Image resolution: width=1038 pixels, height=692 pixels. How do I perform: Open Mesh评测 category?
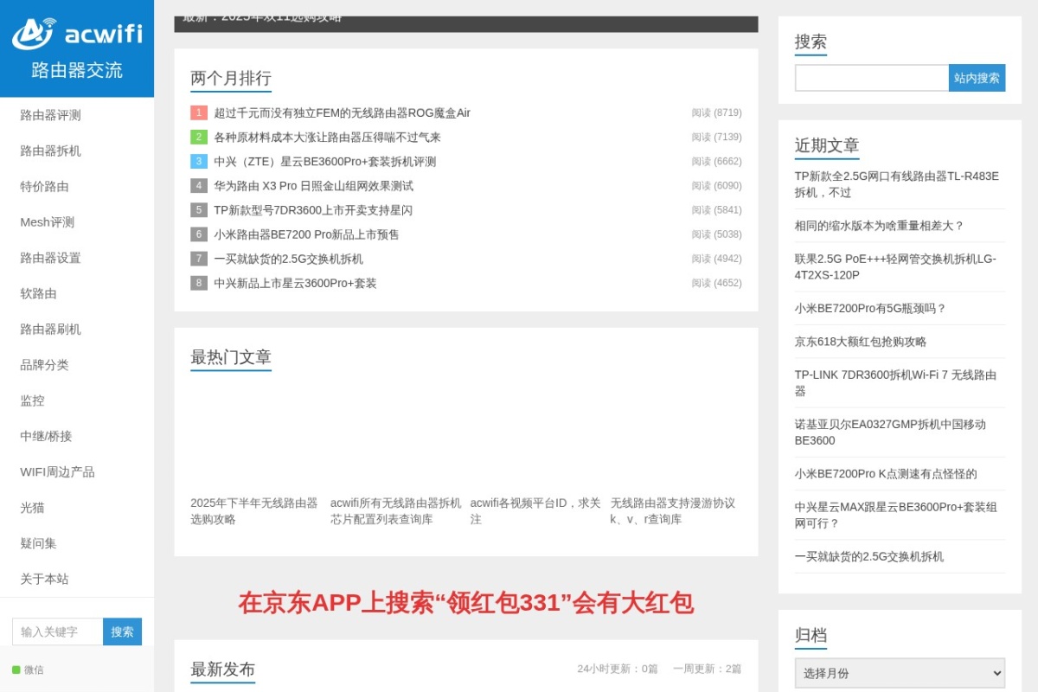coord(47,222)
